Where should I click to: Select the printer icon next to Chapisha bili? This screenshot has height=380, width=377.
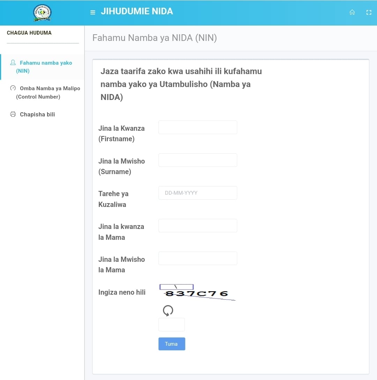coord(13,114)
